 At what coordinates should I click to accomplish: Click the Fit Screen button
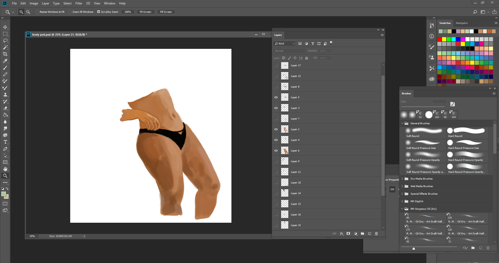pos(145,12)
